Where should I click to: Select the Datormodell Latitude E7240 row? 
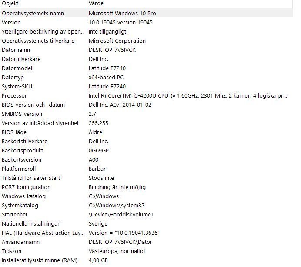click(x=18, y=68)
